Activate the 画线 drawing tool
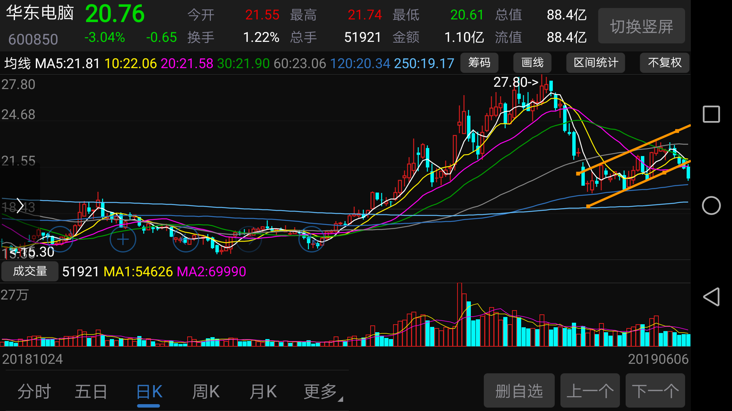This screenshot has width=732, height=411. click(532, 63)
